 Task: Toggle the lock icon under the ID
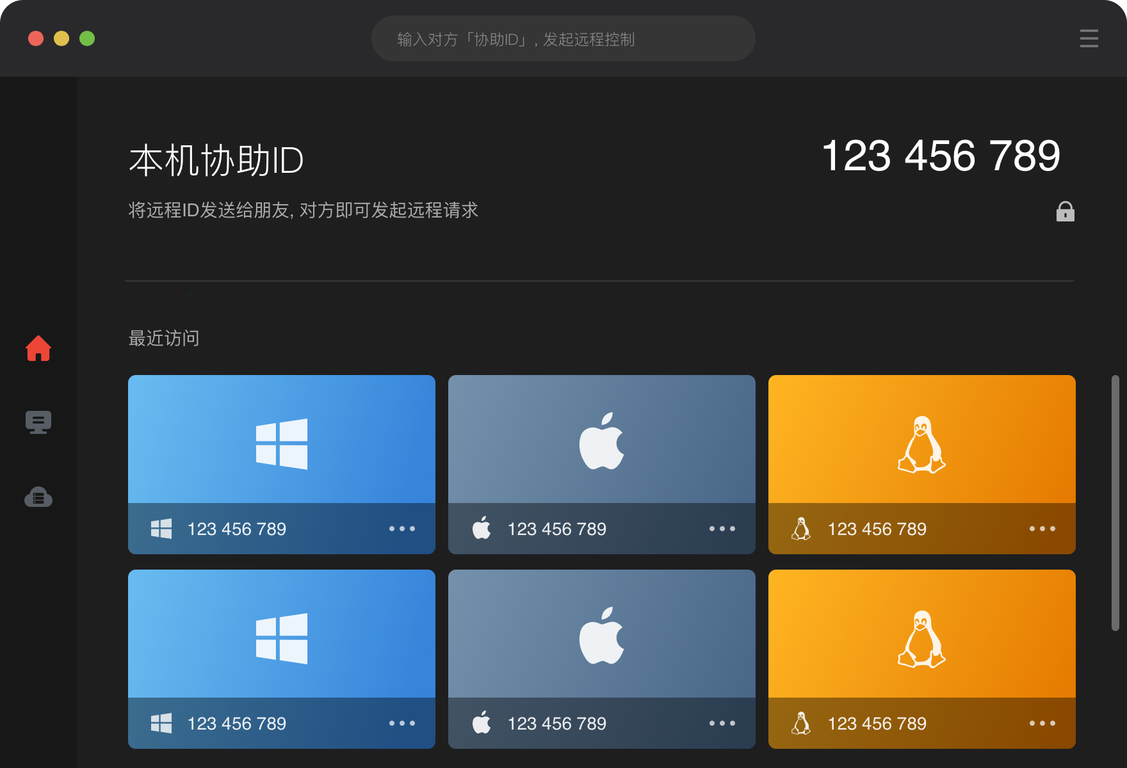pyautogui.click(x=1065, y=211)
